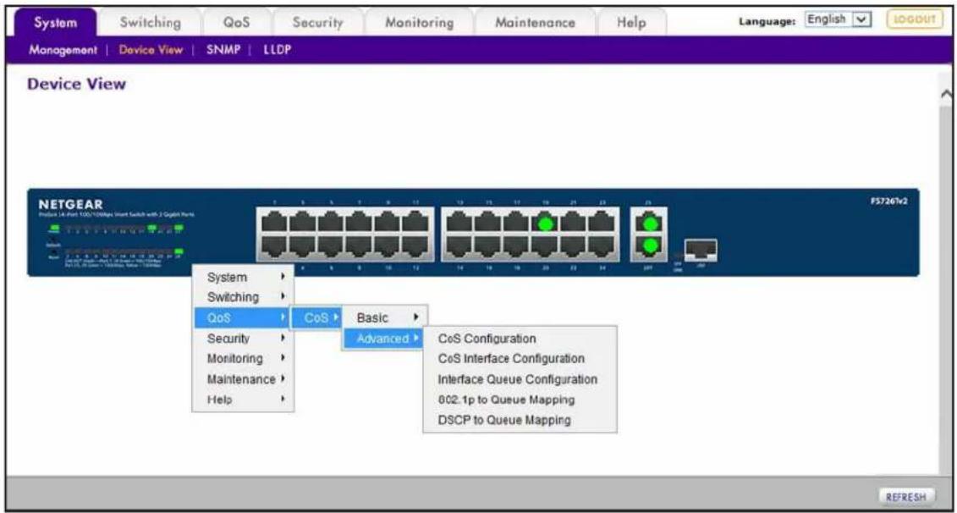This screenshot has height=513, width=957.
Task: Click the LOGOUT button
Action: pyautogui.click(x=914, y=19)
